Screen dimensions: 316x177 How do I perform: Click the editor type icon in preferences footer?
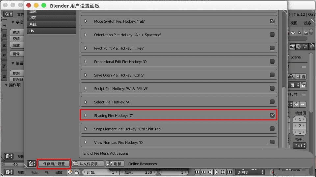32,164
